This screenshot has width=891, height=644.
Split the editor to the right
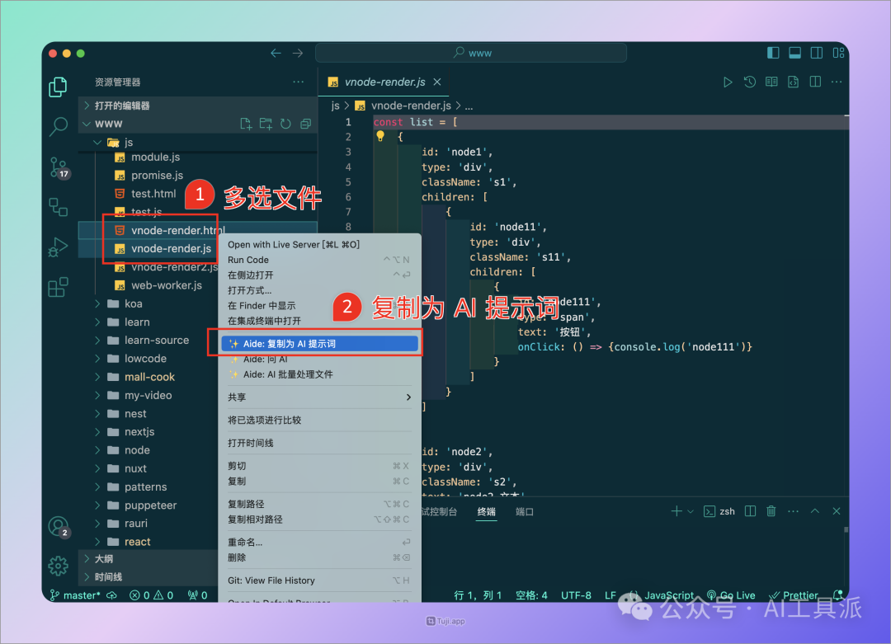pyautogui.click(x=815, y=82)
